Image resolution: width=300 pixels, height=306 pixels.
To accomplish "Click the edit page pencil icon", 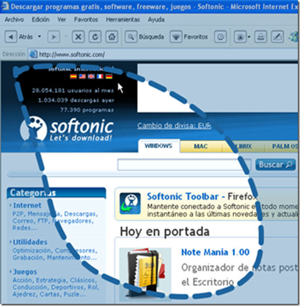I will coord(277,37).
